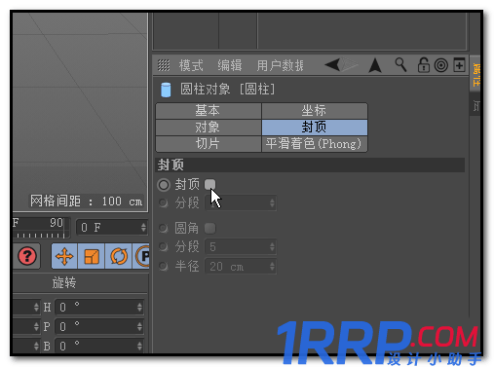Click the back arrow in attribute manager
Viewport: 494px width, 367px height.
(x=332, y=65)
